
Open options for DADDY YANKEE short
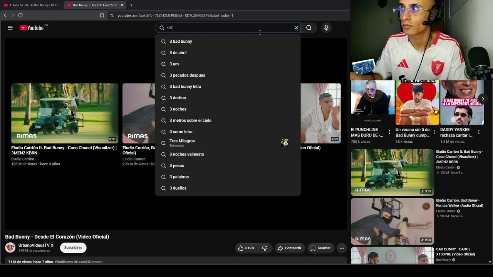[x=479, y=132]
